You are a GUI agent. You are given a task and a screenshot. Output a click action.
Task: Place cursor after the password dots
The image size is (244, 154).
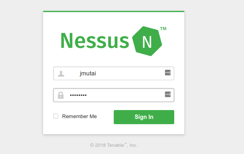(x=87, y=95)
